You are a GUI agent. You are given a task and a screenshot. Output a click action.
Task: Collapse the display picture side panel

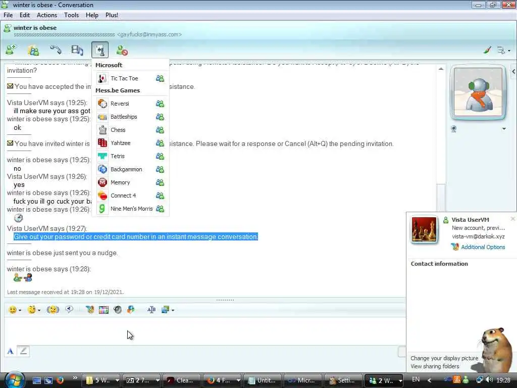click(x=513, y=72)
